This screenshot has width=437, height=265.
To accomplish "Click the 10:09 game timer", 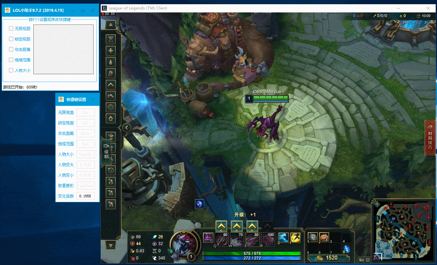I will pyautogui.click(x=426, y=16).
